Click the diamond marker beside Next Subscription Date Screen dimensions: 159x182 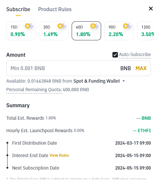(8, 168)
